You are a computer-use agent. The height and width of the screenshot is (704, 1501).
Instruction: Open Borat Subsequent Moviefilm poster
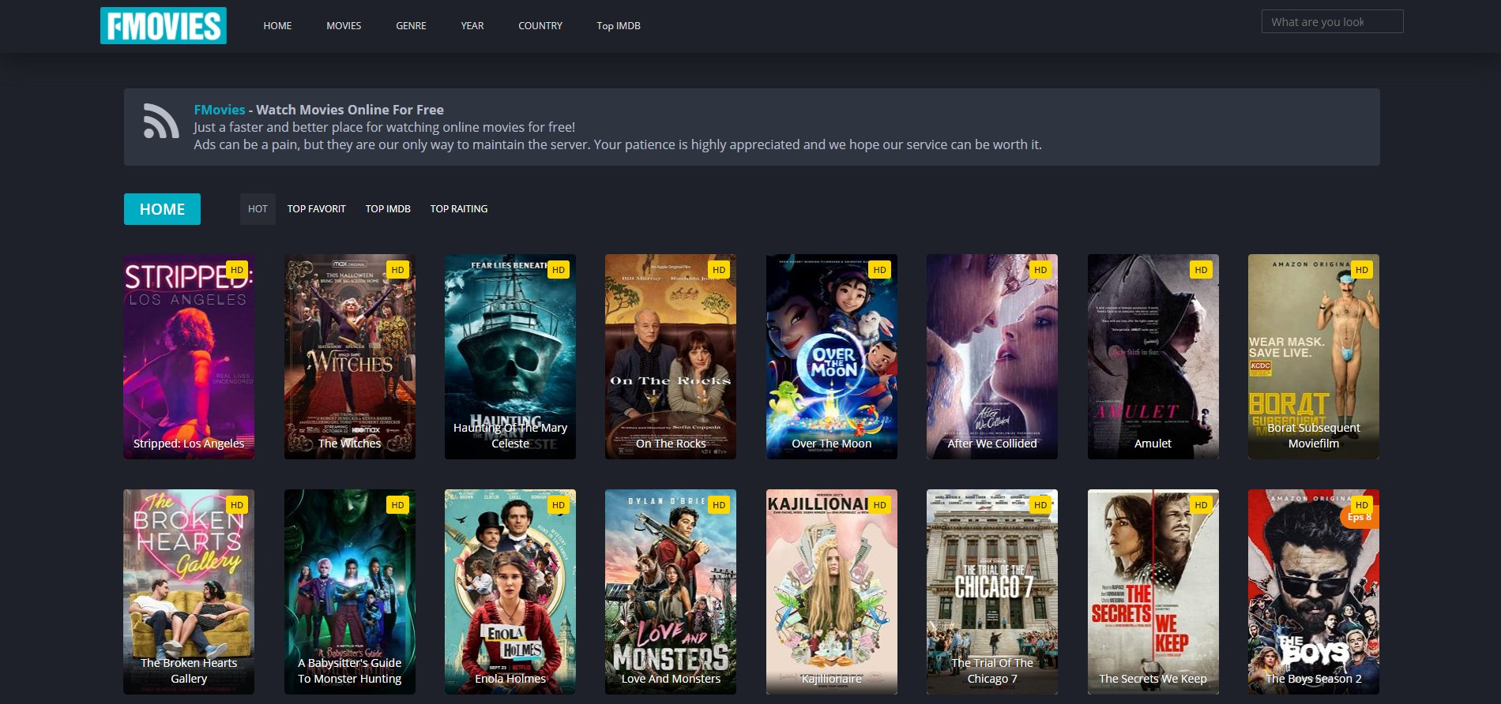(1314, 357)
